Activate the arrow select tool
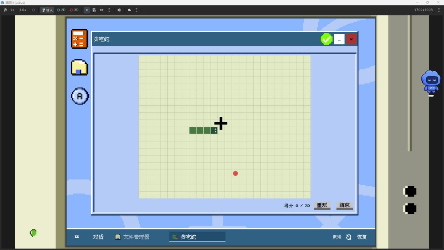444x250 pixels. [87, 10]
